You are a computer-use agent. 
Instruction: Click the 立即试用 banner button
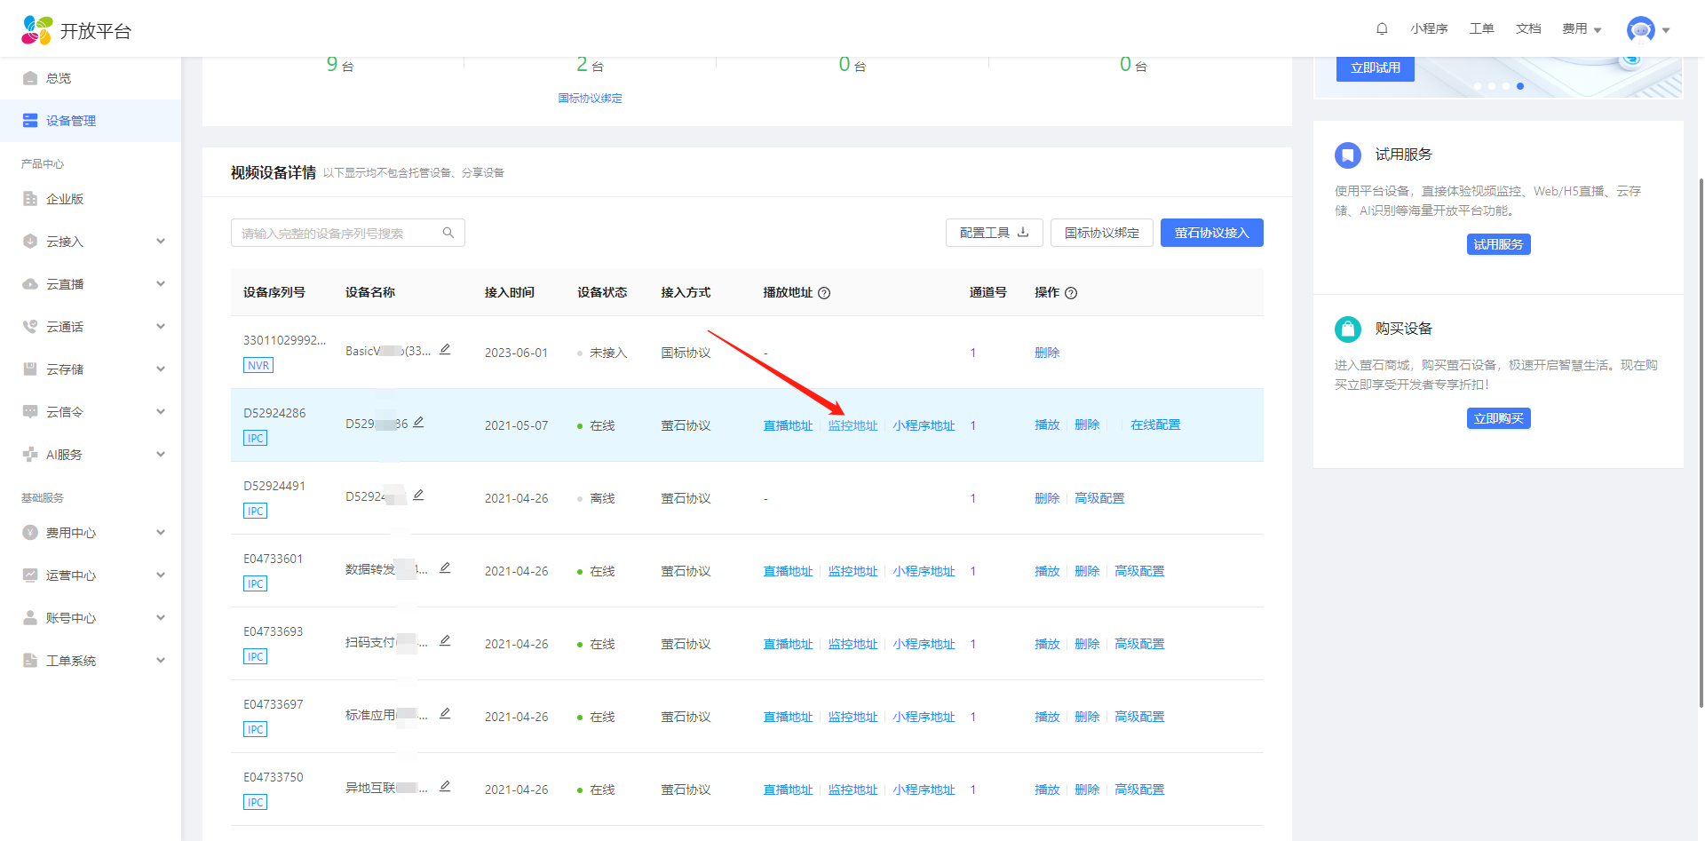(x=1375, y=68)
